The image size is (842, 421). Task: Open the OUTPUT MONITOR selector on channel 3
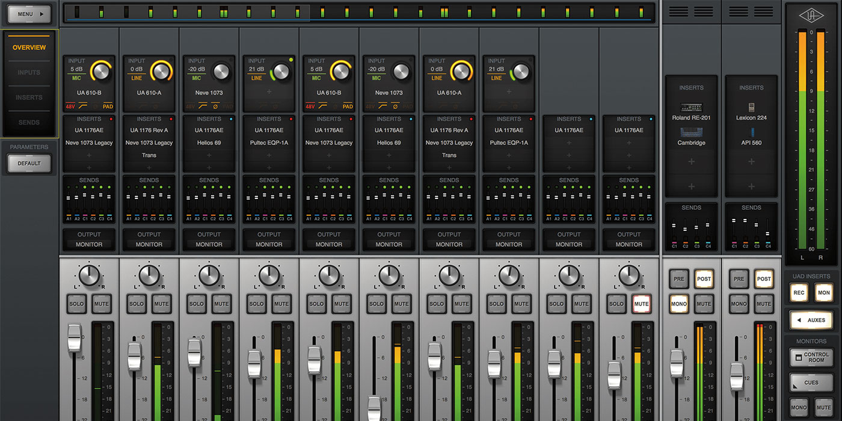point(209,245)
